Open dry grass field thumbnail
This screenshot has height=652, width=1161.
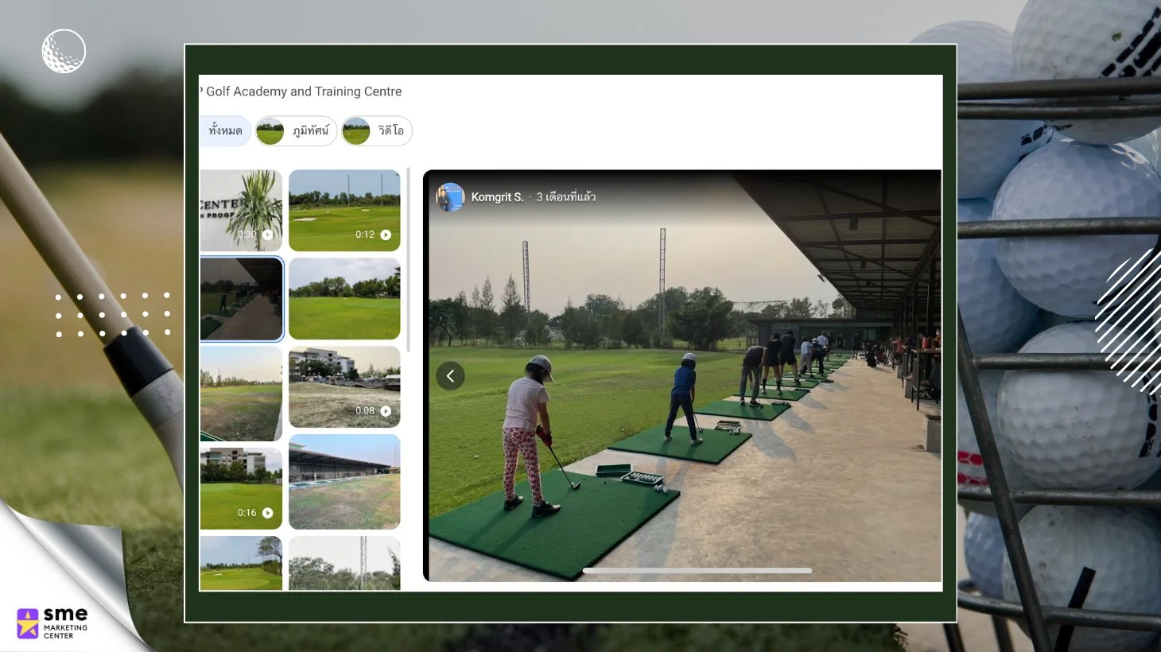(241, 394)
